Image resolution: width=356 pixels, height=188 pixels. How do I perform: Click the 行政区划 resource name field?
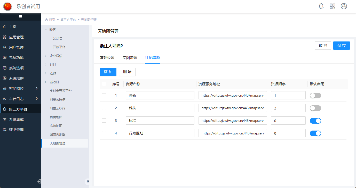(x=160, y=133)
